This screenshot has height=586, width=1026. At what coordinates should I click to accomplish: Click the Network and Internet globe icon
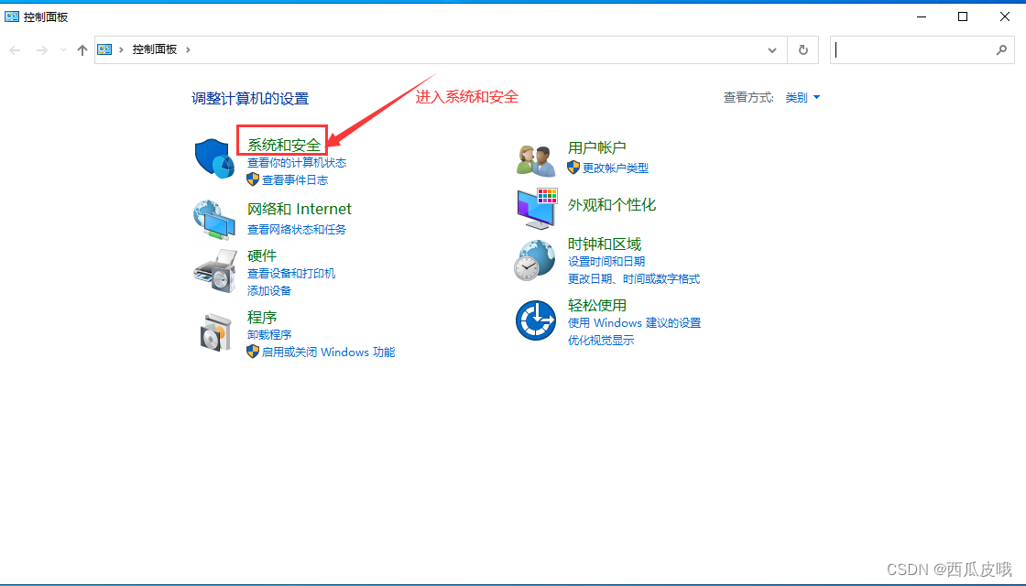pos(214,220)
